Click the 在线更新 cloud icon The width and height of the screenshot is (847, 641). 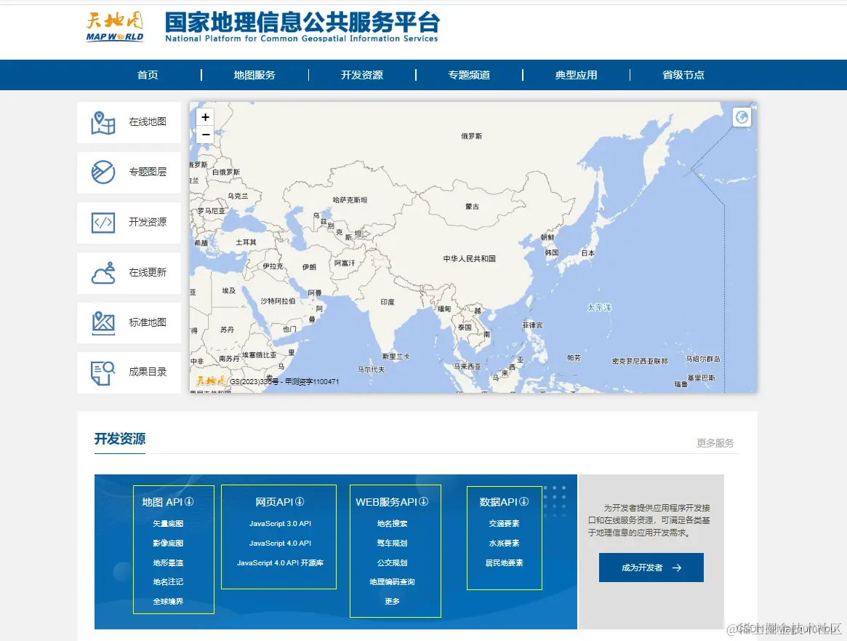tap(103, 273)
